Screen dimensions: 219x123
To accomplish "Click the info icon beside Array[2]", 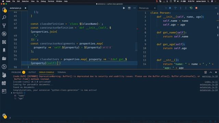I will tap(24, 93).
